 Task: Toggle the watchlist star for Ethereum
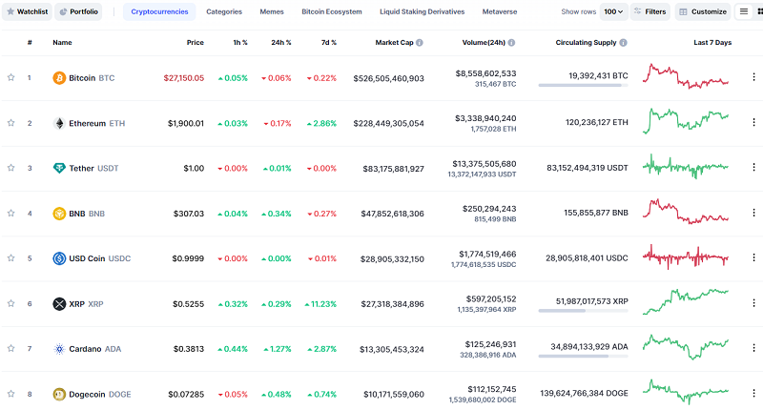point(10,123)
